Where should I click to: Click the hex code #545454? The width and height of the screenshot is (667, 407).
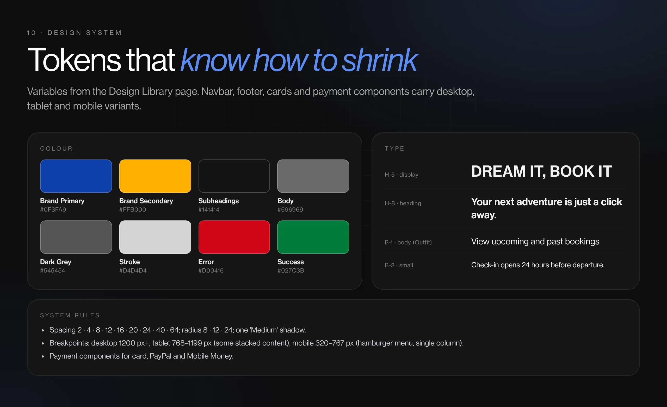pyautogui.click(x=53, y=270)
